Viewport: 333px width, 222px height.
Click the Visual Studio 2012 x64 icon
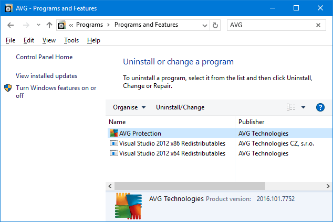click(x=113, y=153)
